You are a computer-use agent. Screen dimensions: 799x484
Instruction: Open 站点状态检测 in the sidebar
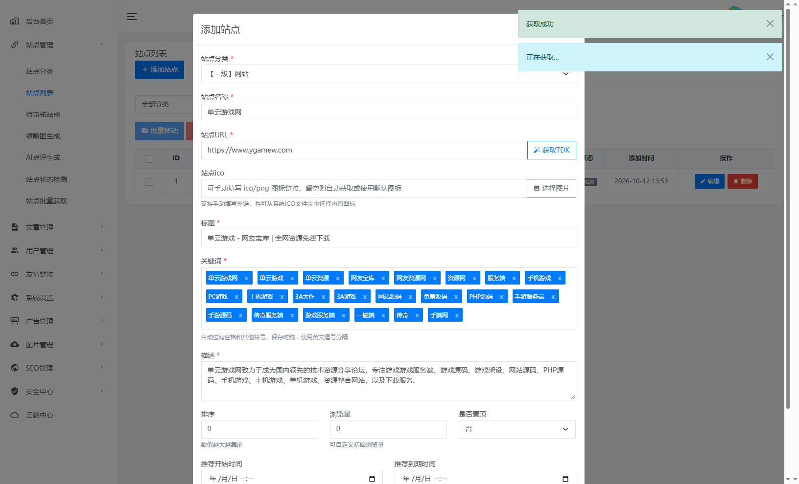tap(47, 179)
